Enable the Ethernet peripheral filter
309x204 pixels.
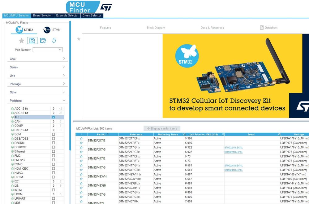pos(54,151)
